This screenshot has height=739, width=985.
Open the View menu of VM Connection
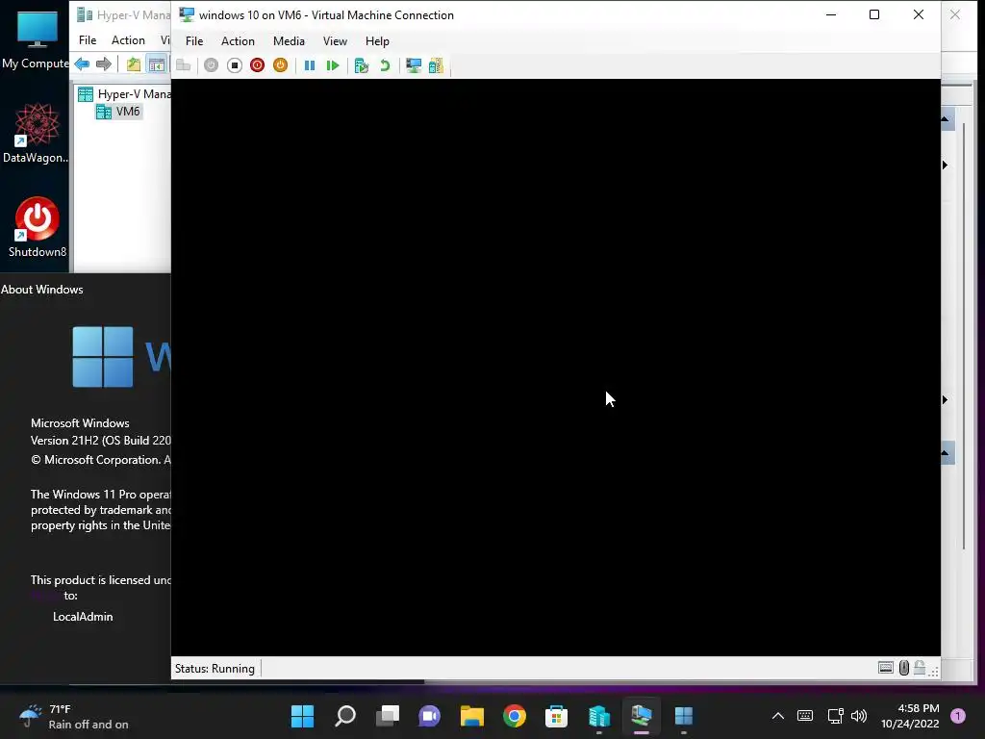(x=335, y=40)
